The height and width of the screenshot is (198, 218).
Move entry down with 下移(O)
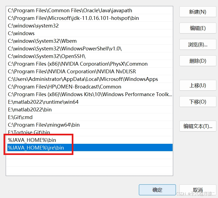tap(198, 102)
